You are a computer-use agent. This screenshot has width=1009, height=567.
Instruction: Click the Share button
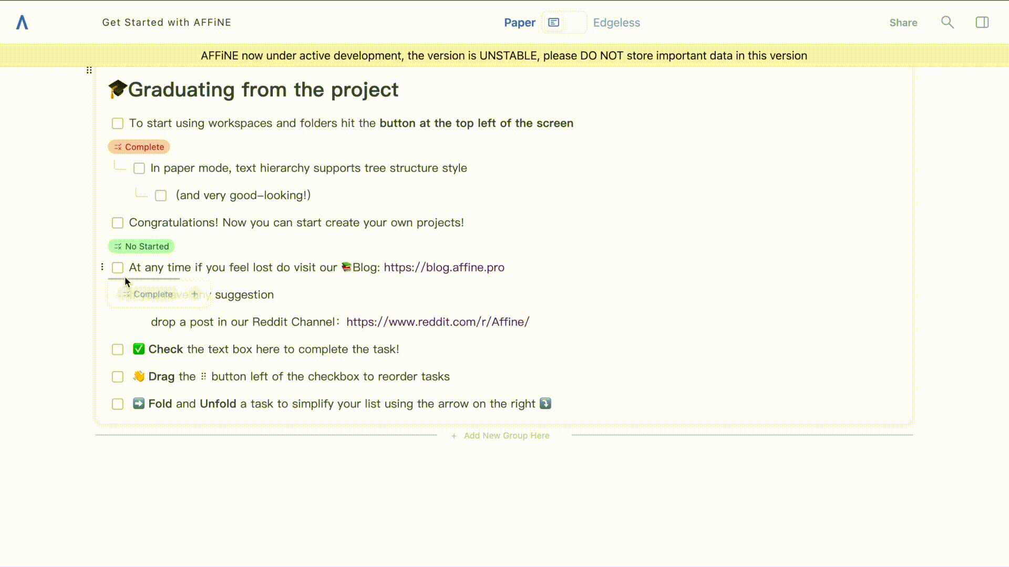point(903,23)
